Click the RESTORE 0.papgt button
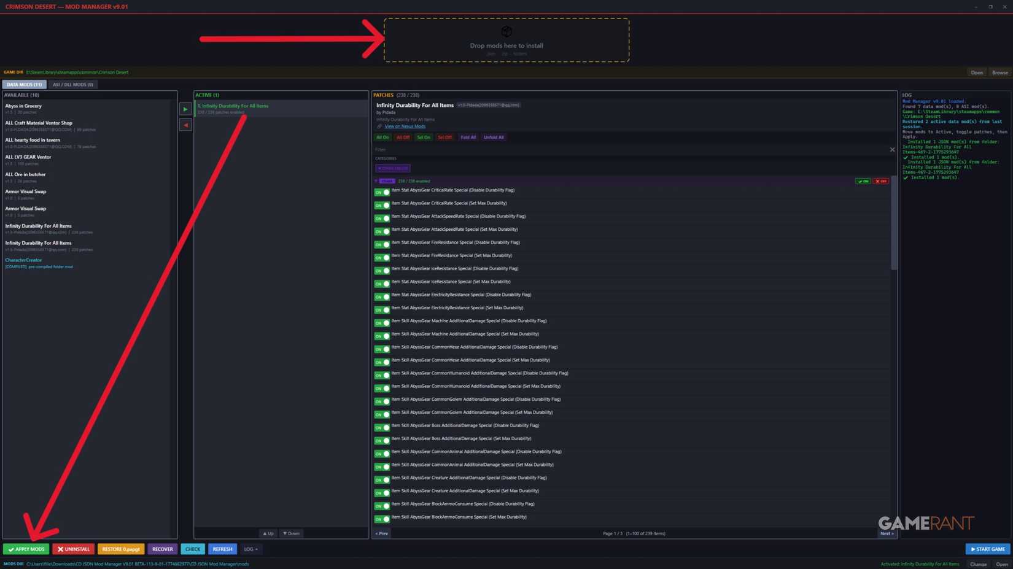 [x=121, y=549]
